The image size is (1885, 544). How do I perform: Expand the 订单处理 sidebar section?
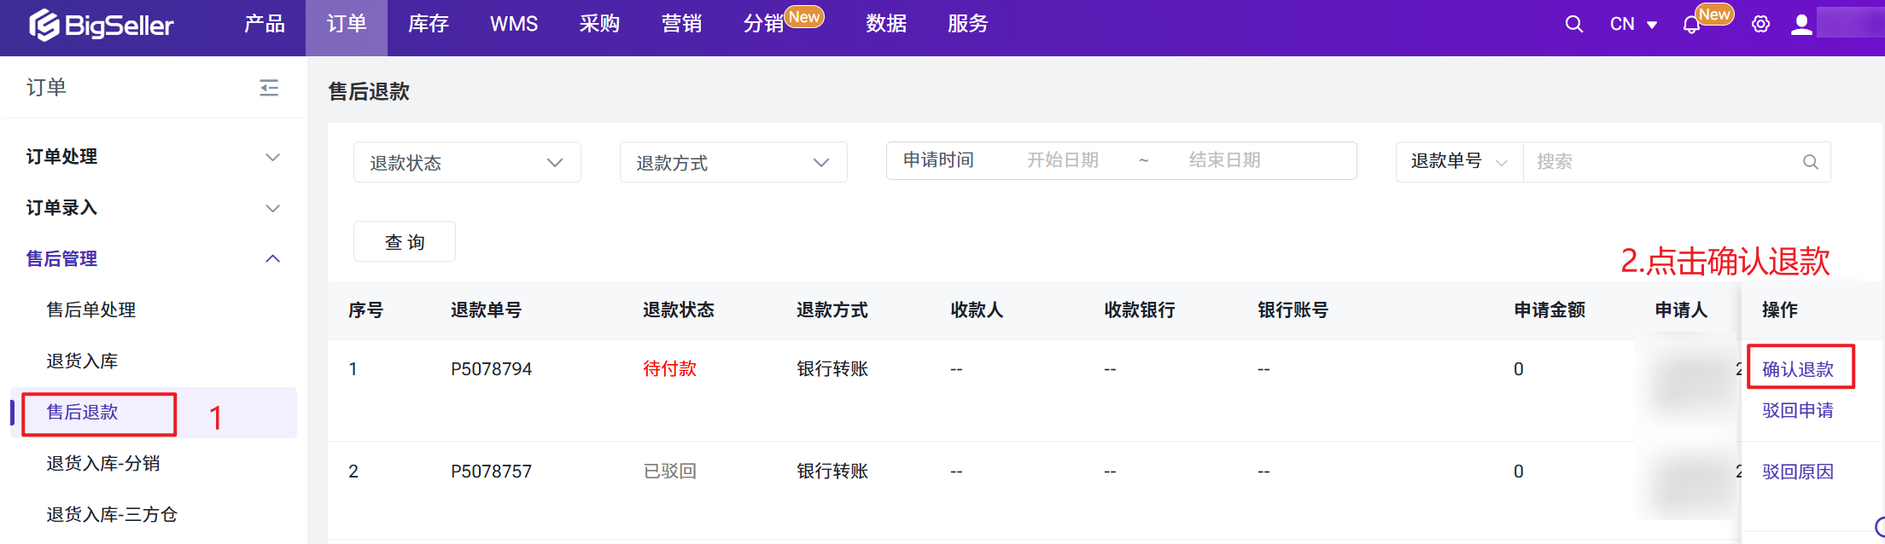click(154, 157)
